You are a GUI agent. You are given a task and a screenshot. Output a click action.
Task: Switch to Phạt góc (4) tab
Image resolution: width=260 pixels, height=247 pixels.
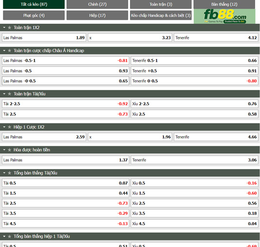click(34, 15)
